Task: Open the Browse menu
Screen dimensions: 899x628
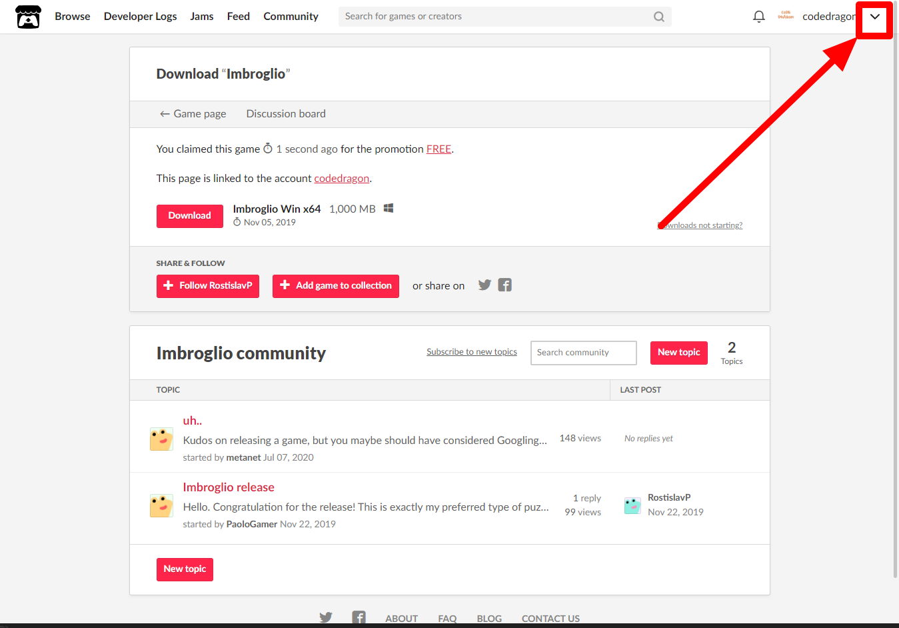Action: [x=73, y=17]
